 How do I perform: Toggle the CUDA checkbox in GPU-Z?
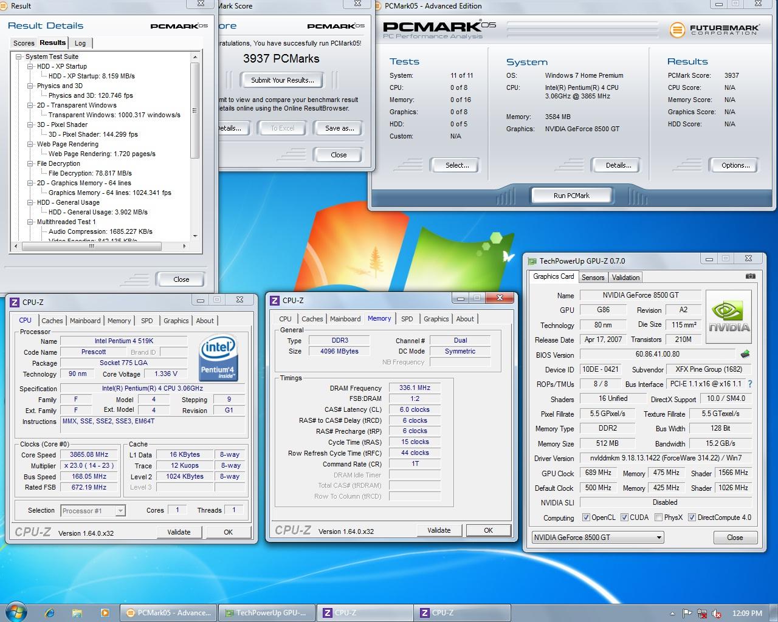tap(624, 518)
